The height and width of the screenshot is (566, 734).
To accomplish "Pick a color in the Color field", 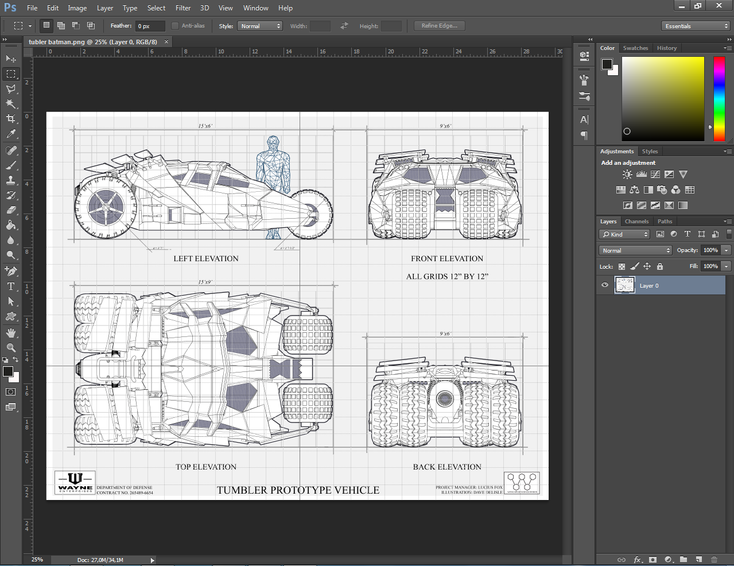I will coord(663,99).
